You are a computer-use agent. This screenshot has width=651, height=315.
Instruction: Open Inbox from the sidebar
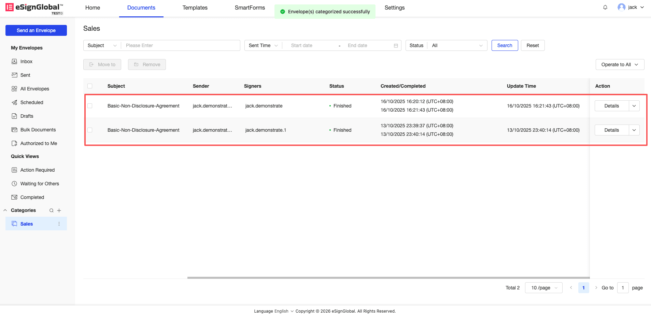pyautogui.click(x=26, y=61)
